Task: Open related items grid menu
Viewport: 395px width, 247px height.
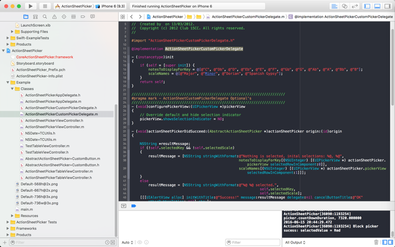Action: pos(123,17)
